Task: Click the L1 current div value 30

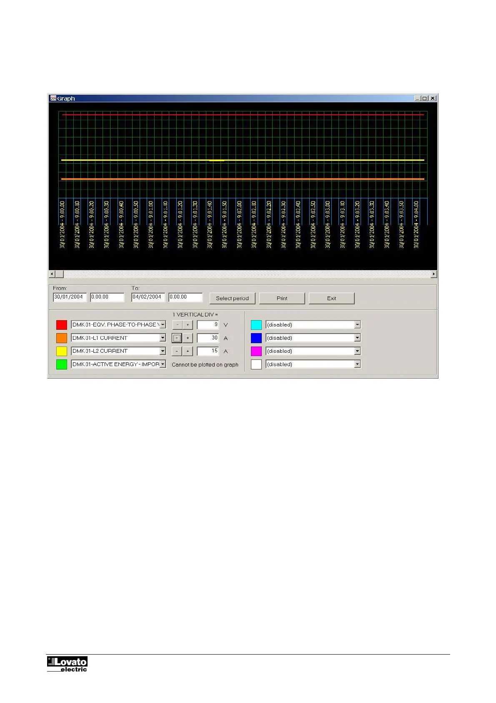Action: coord(208,338)
